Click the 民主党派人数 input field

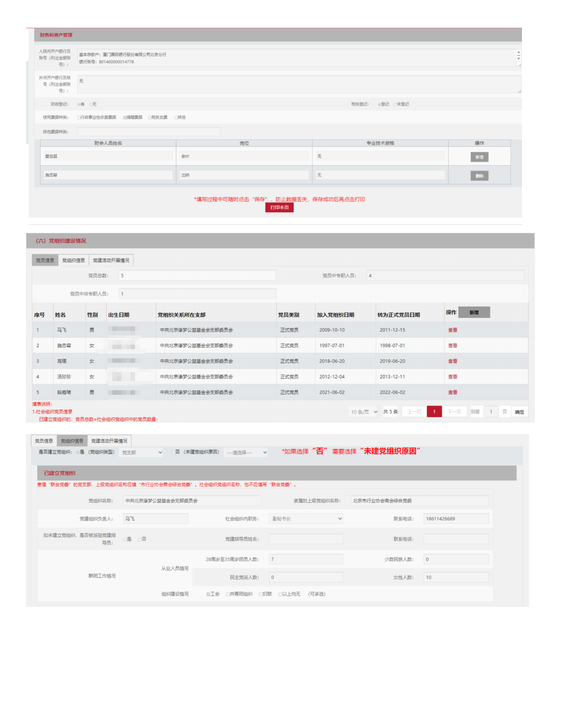pos(306,577)
